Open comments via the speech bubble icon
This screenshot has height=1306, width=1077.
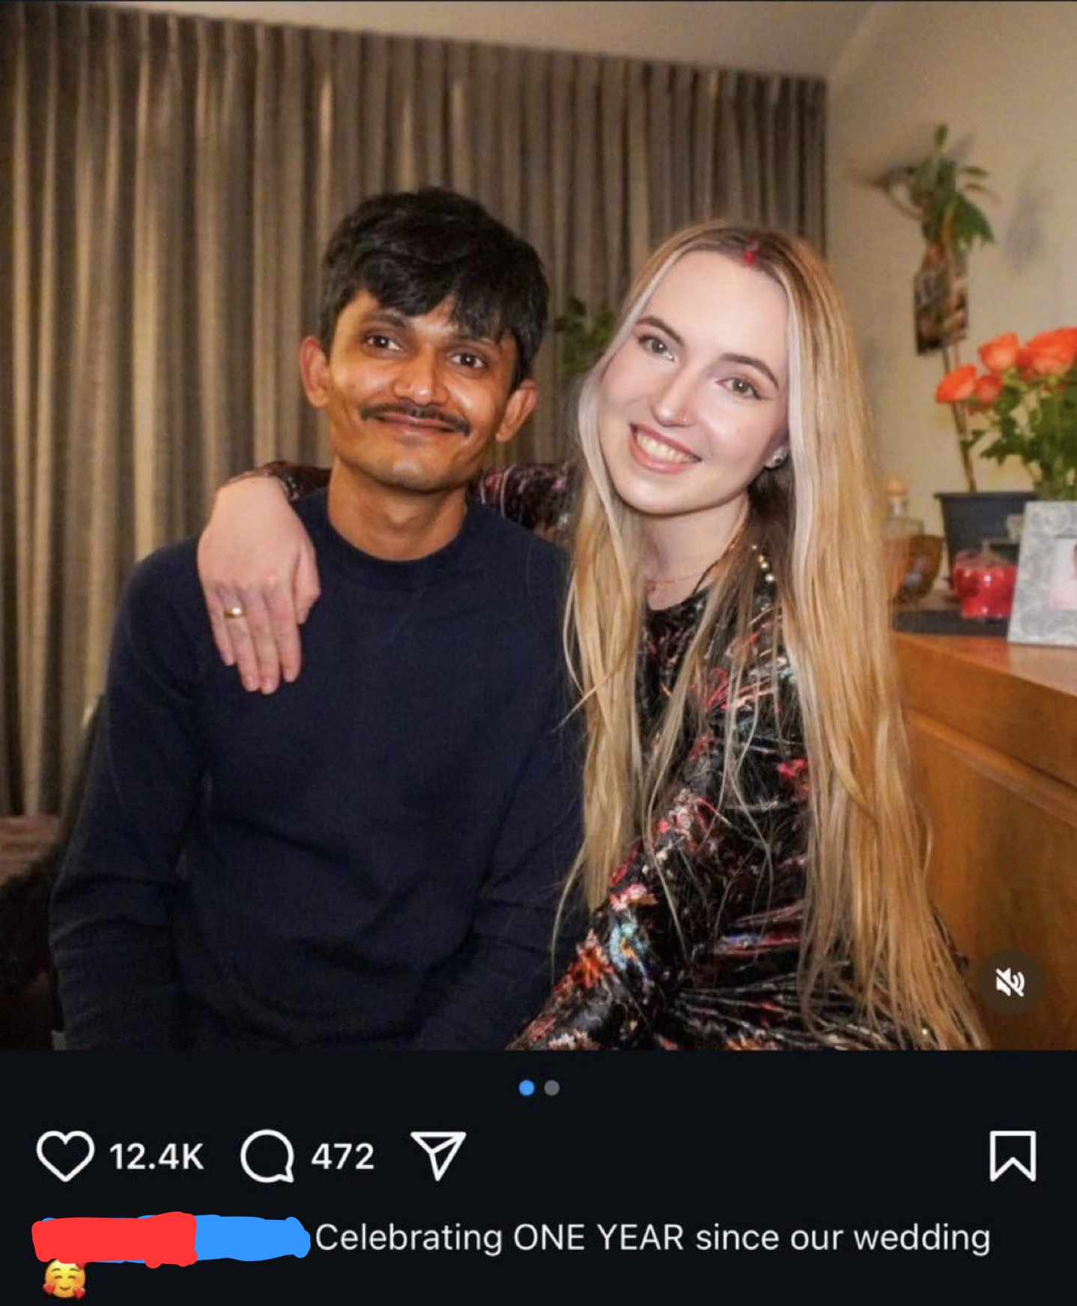click(267, 1156)
